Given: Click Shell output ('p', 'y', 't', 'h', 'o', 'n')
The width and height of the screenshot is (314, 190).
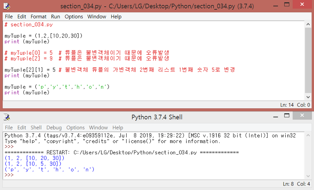Looking at the screenshot, I should point(49,169).
